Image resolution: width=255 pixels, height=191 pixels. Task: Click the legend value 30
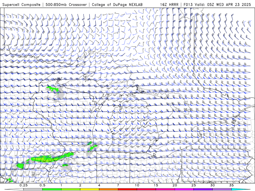tap(212, 185)
